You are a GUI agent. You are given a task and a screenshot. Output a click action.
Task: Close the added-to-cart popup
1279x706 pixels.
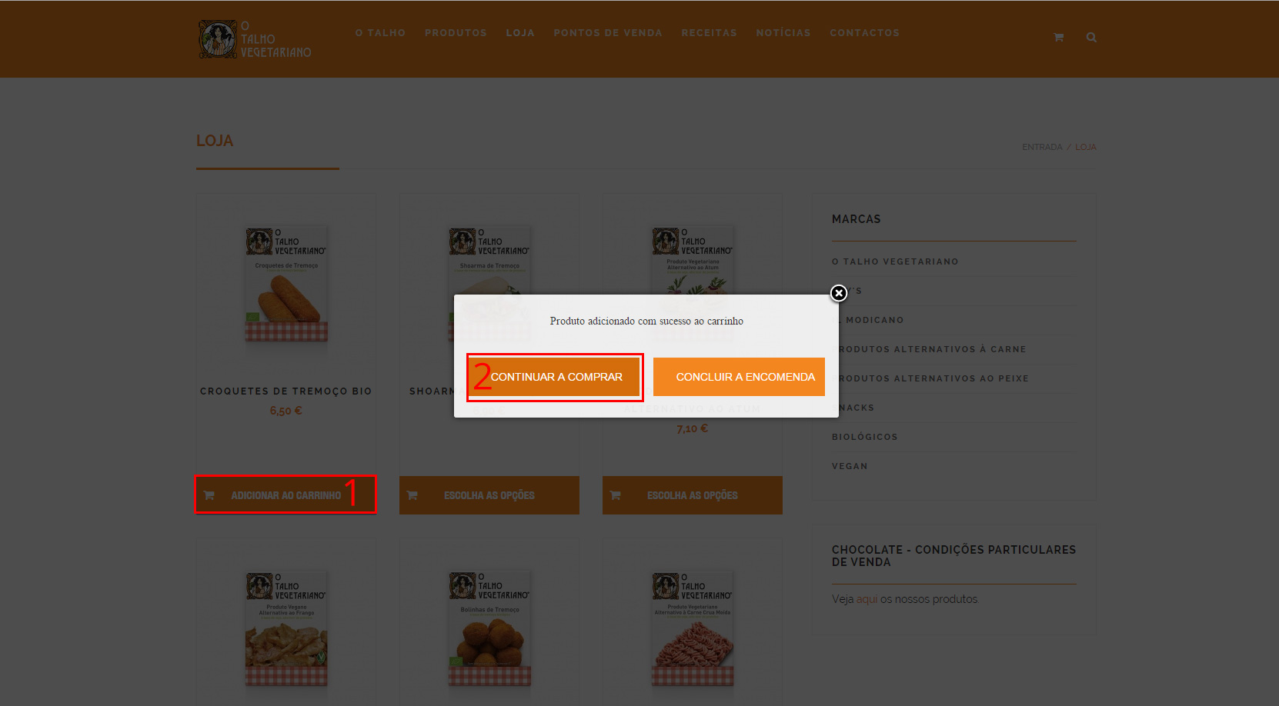click(x=839, y=293)
